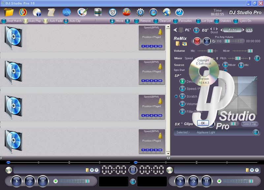
Task: Open the blue waveform icon
Action: point(67,12)
